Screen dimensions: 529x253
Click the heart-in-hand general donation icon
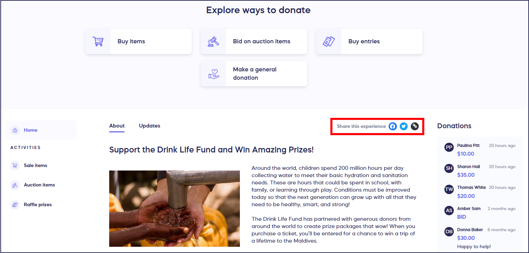[x=214, y=74]
